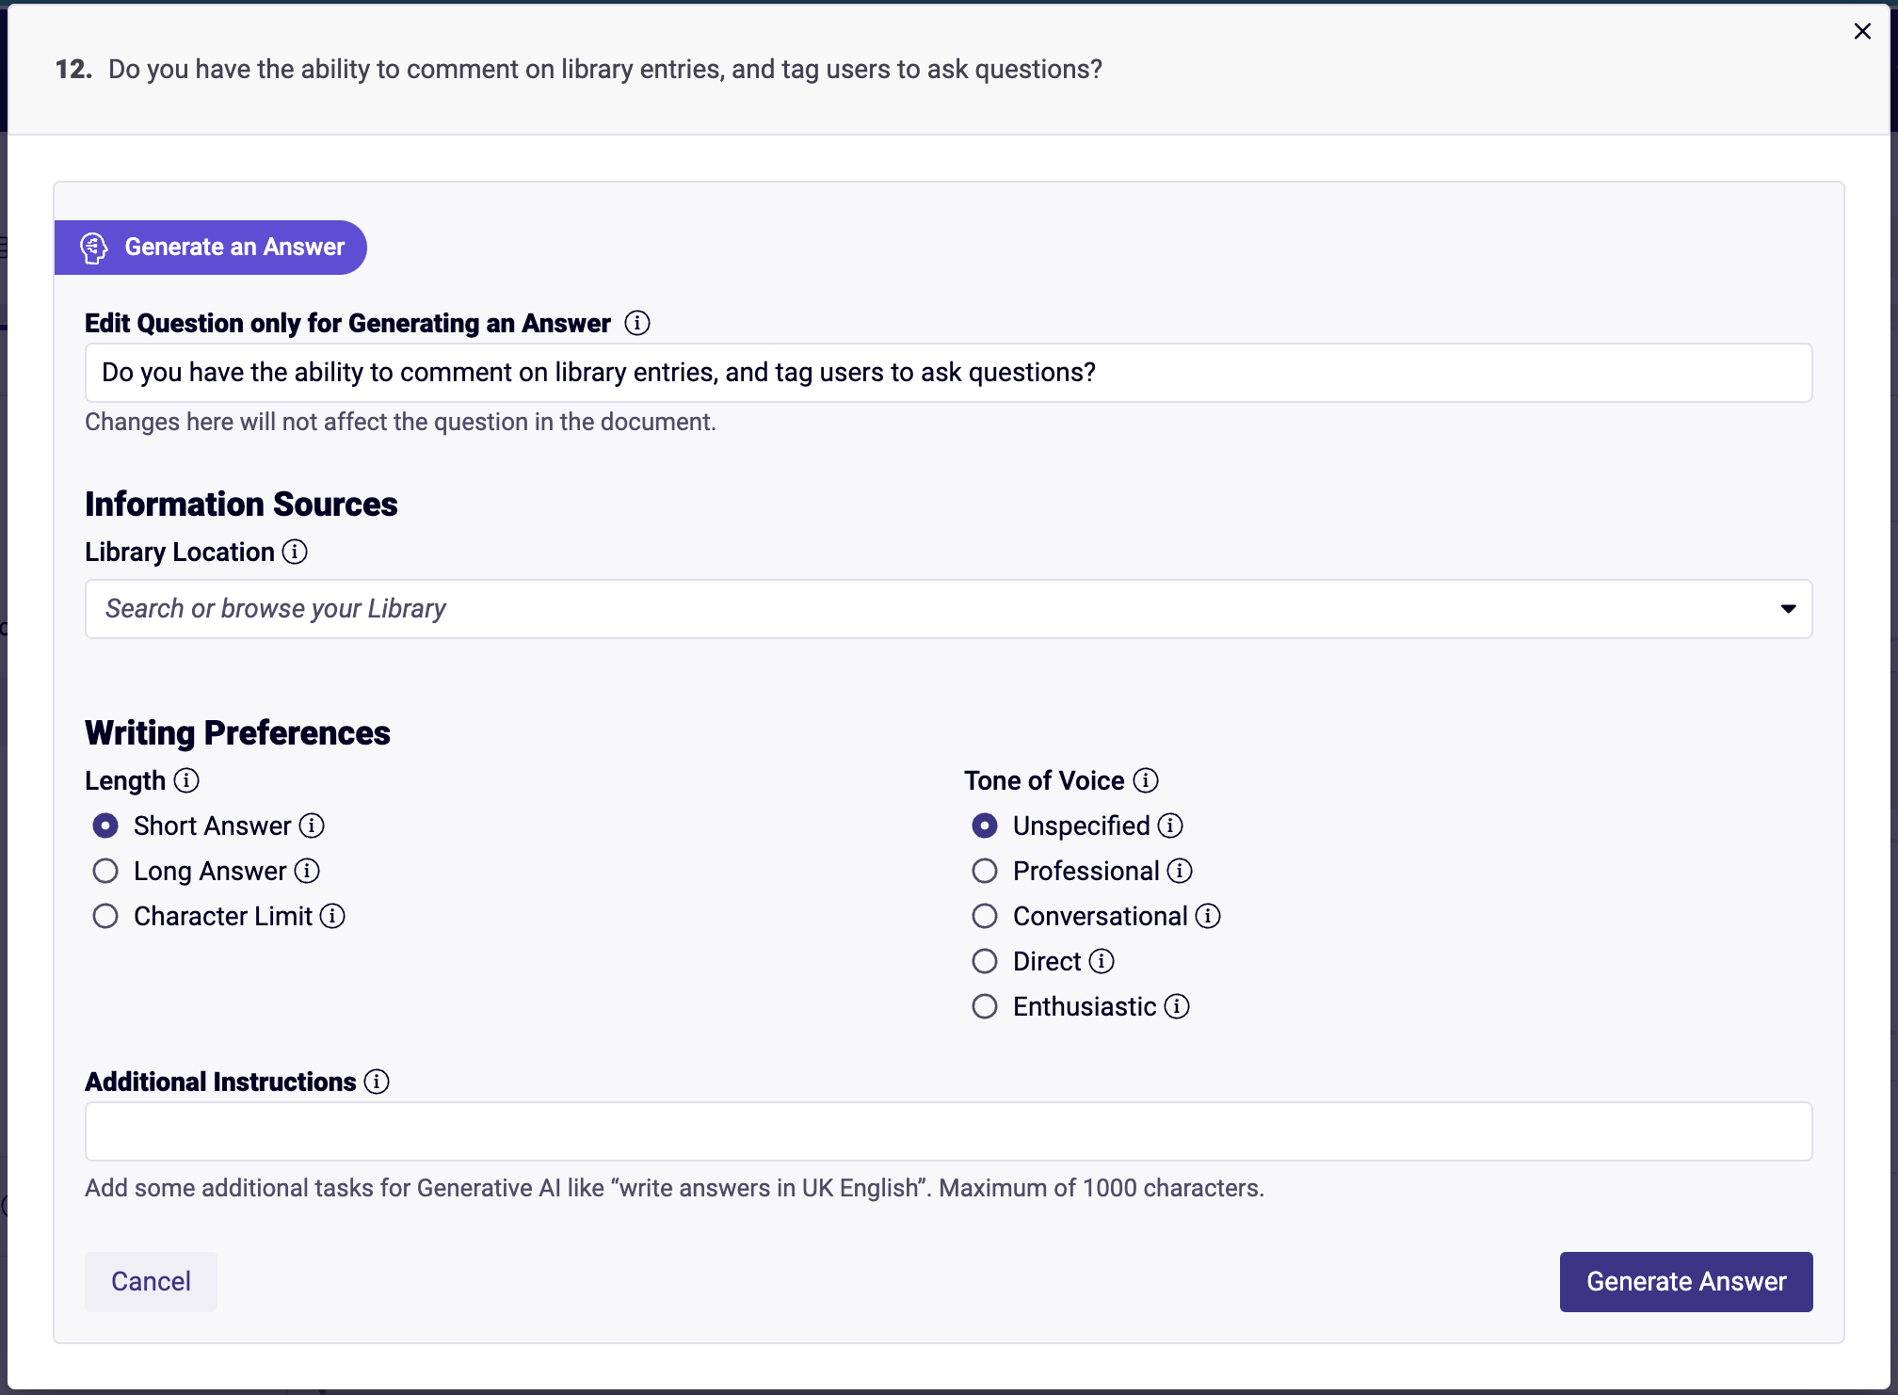Select the Long Answer length option
The image size is (1898, 1395).
[x=105, y=871]
